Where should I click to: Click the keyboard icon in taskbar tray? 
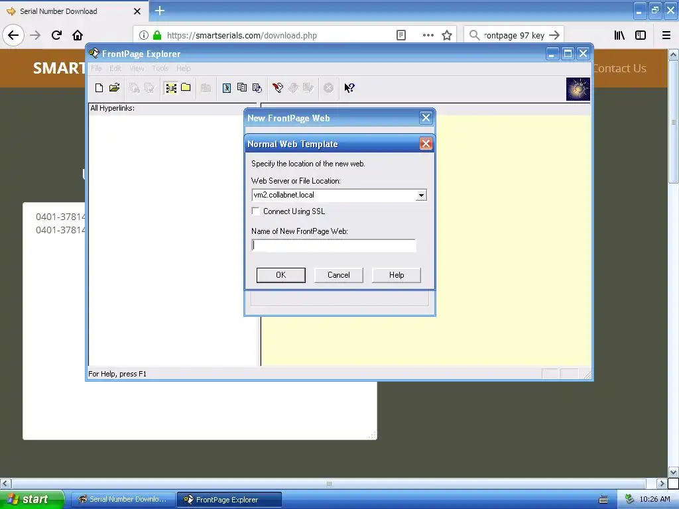pos(603,500)
